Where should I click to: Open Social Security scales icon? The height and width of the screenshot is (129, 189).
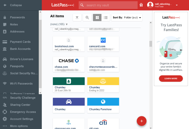tap(5, 73)
